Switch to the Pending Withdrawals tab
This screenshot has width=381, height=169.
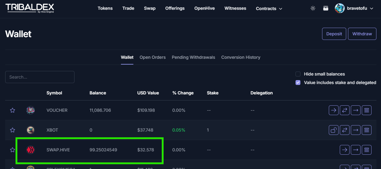click(194, 57)
